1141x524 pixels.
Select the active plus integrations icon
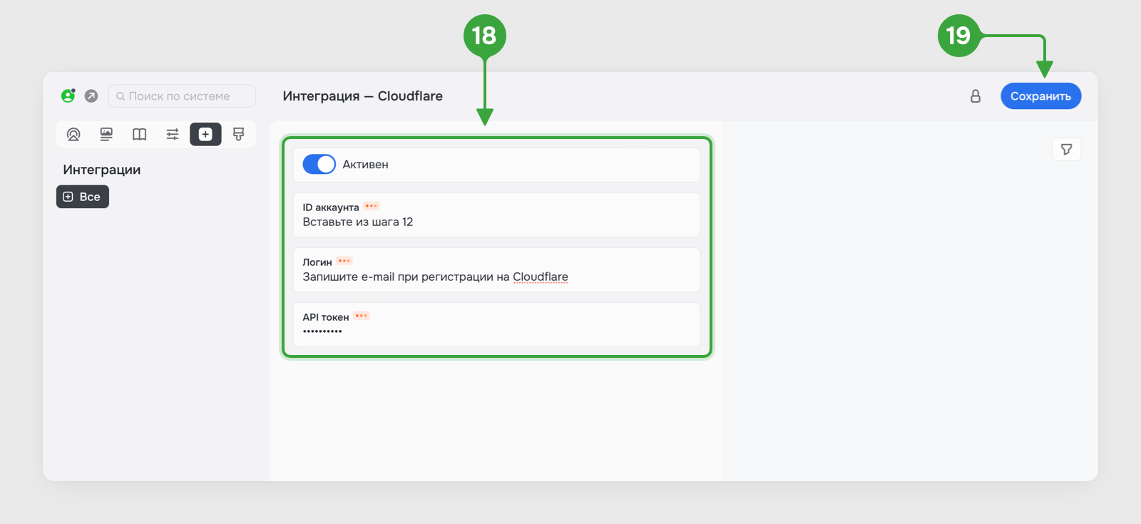click(205, 134)
